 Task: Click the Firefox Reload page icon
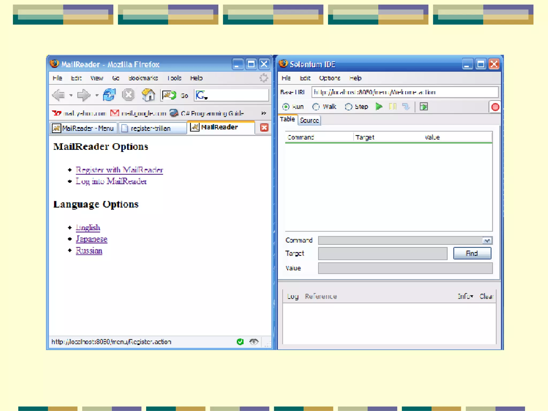tap(109, 95)
